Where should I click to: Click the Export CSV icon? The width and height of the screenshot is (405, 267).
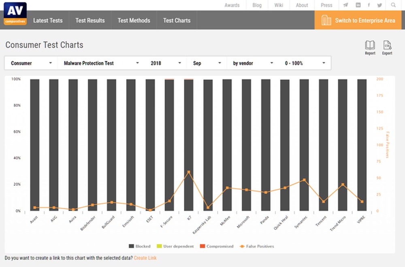point(387,45)
